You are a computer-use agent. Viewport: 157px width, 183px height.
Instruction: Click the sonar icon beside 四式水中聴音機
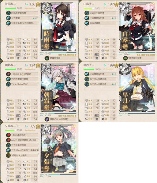tap(8, 13)
